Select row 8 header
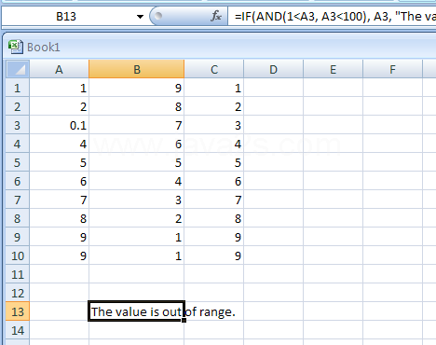 pyautogui.click(x=18, y=218)
